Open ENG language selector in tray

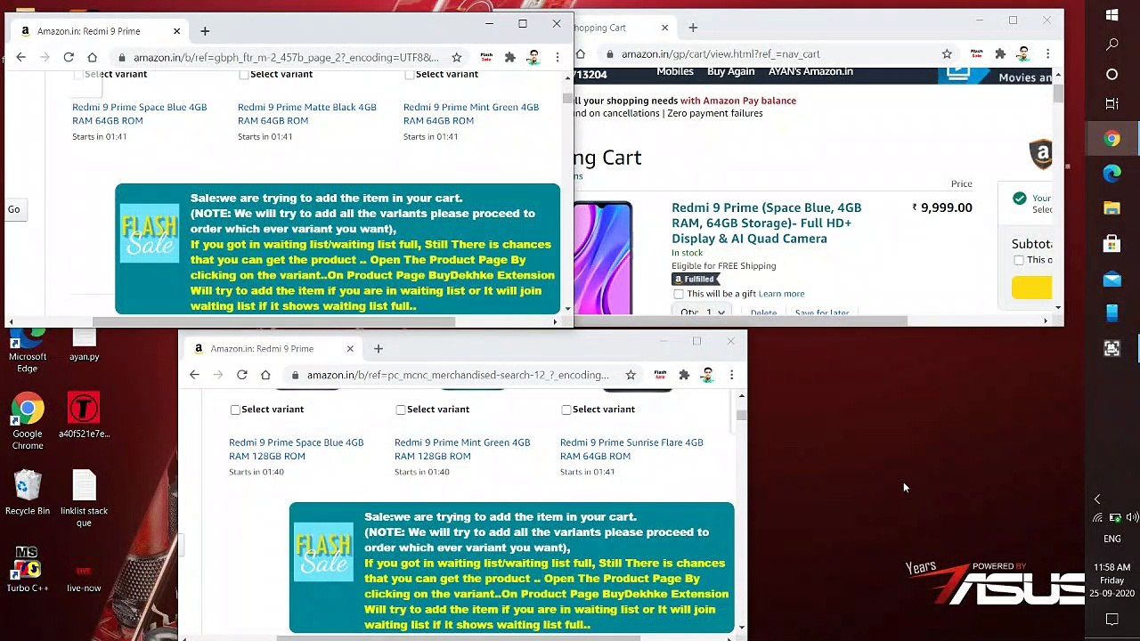coord(1112,539)
